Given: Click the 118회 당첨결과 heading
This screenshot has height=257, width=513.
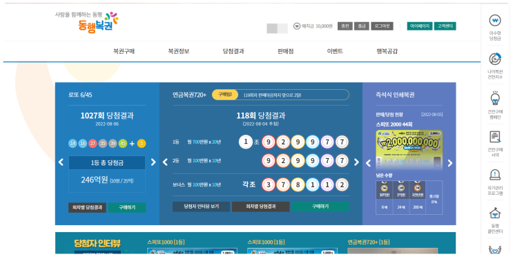Looking at the screenshot, I should click(x=261, y=115).
